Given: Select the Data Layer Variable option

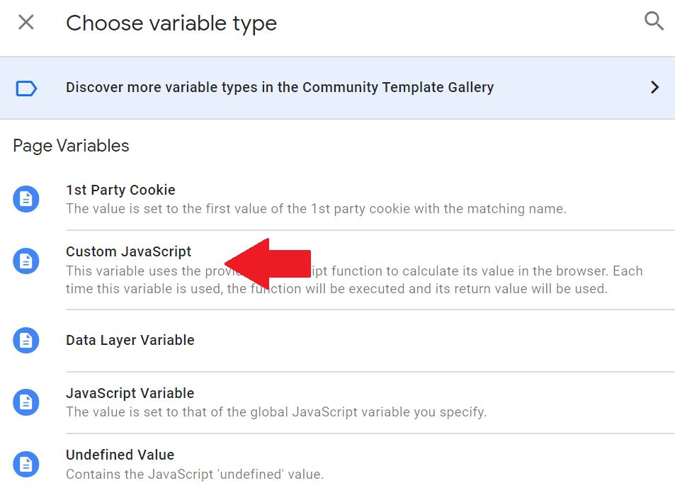Looking at the screenshot, I should (130, 340).
